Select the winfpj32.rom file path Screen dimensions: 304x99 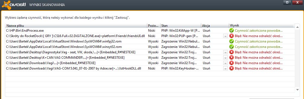(x=64, y=41)
